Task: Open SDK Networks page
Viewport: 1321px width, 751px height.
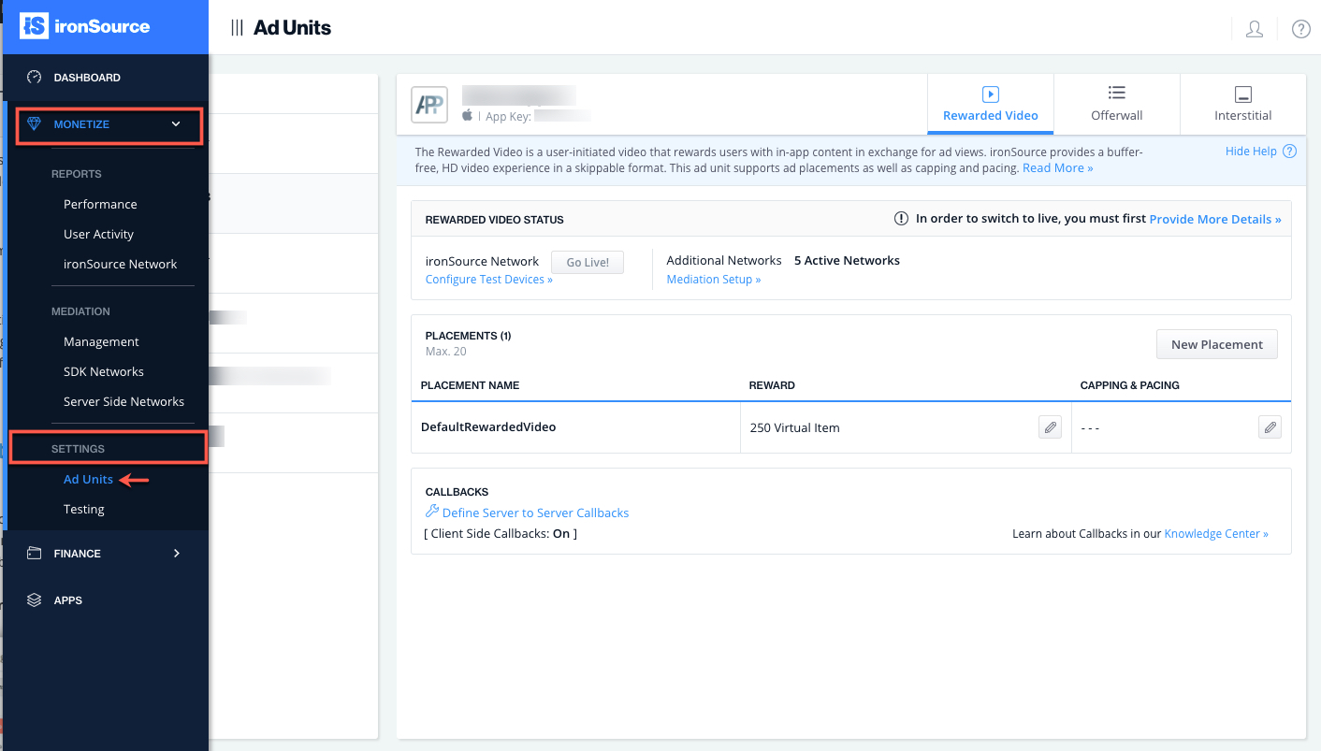Action: pos(104,371)
